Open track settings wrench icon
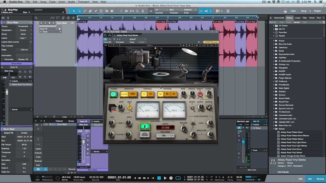The image size is (326, 183). click(x=36, y=18)
